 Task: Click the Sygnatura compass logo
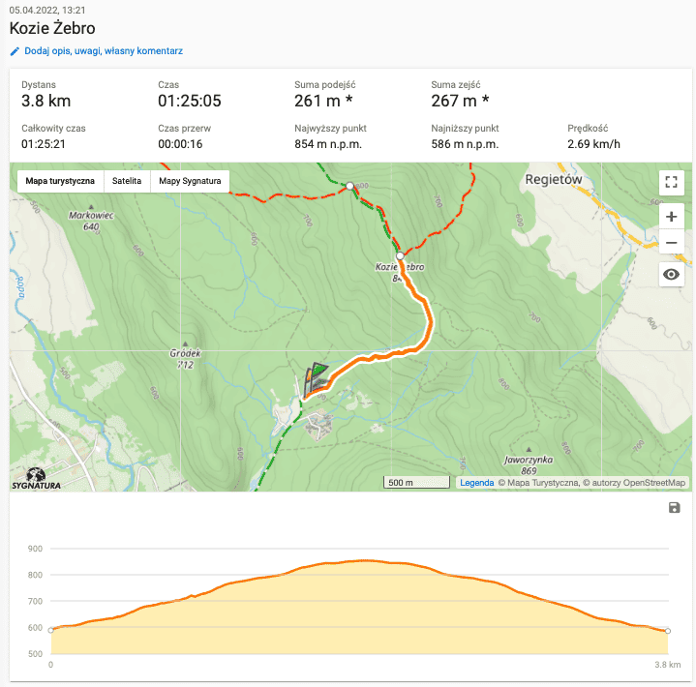tap(35, 478)
